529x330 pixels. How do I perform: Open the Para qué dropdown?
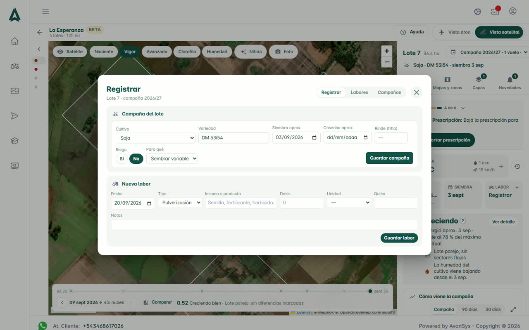172,158
